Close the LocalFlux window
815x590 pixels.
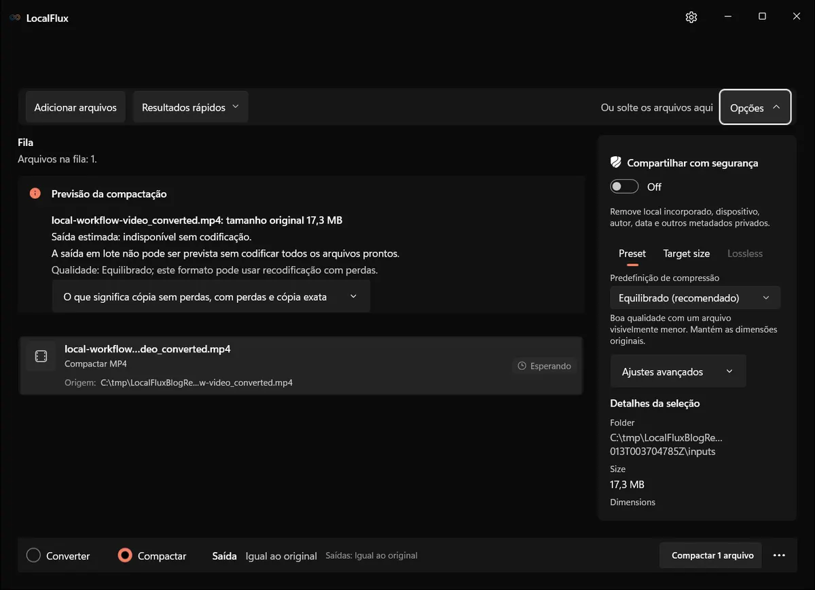point(797,17)
